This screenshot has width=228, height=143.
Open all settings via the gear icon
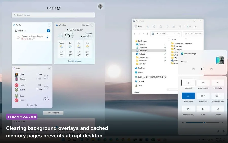(x=224, y=131)
